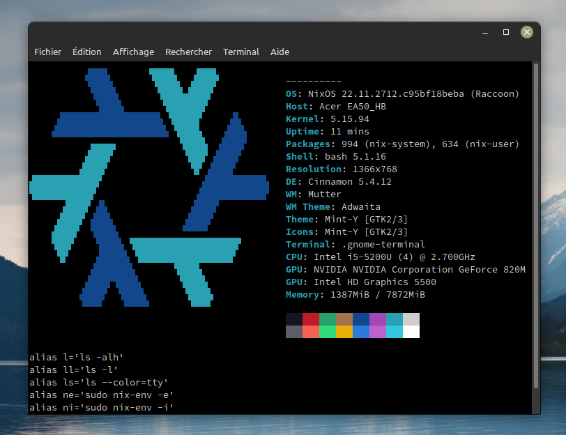566x435 pixels.
Task: Click the white swatch in the color palette
Action: pyautogui.click(x=411, y=332)
